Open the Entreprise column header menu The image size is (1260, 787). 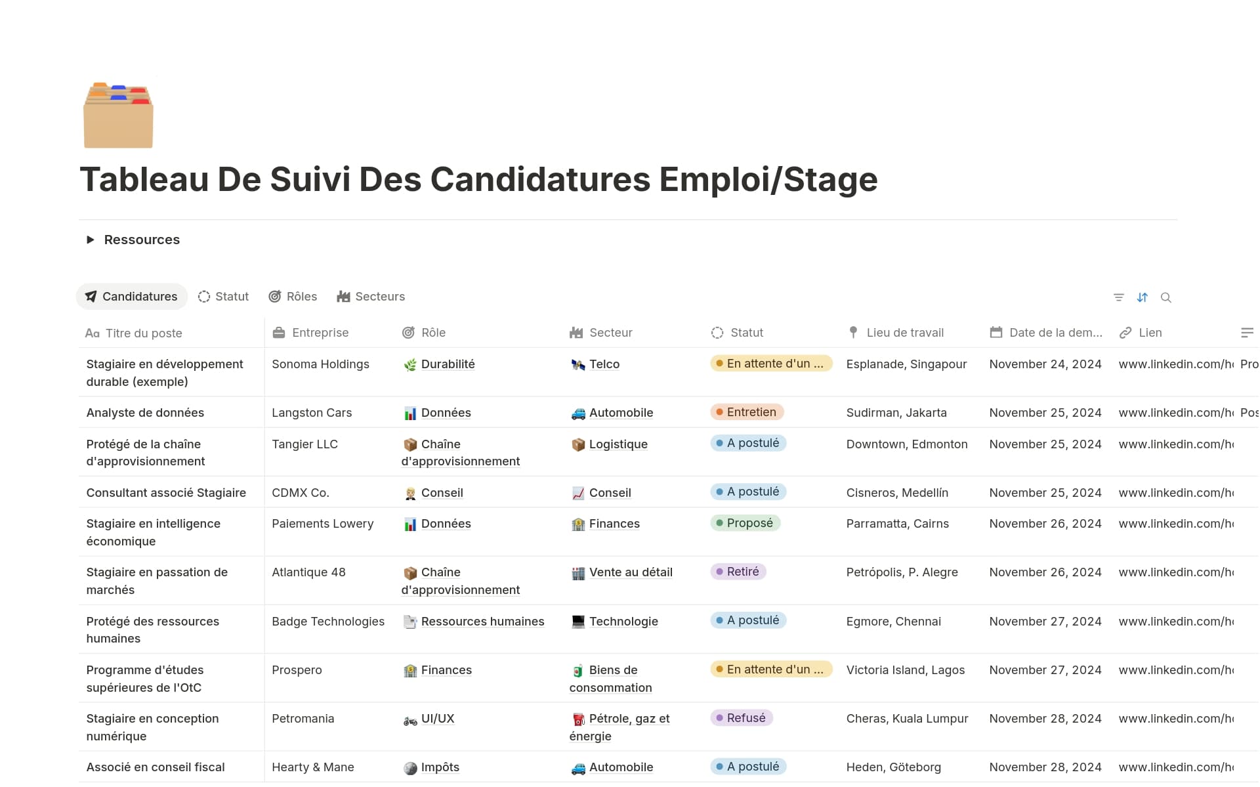coord(320,333)
